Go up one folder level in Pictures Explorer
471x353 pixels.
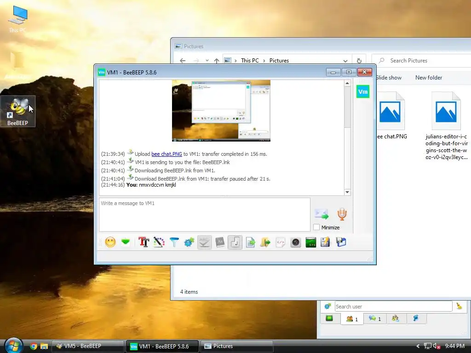coord(217,61)
